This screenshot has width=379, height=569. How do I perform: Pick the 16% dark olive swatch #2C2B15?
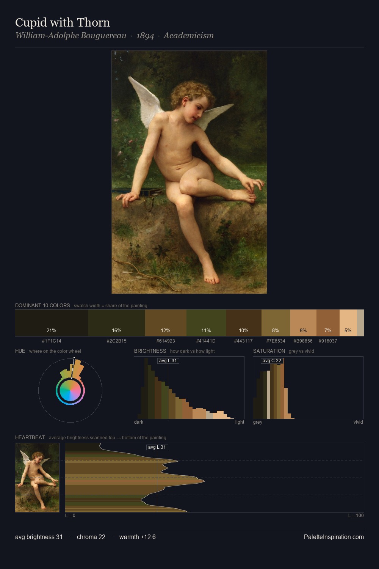tap(117, 323)
